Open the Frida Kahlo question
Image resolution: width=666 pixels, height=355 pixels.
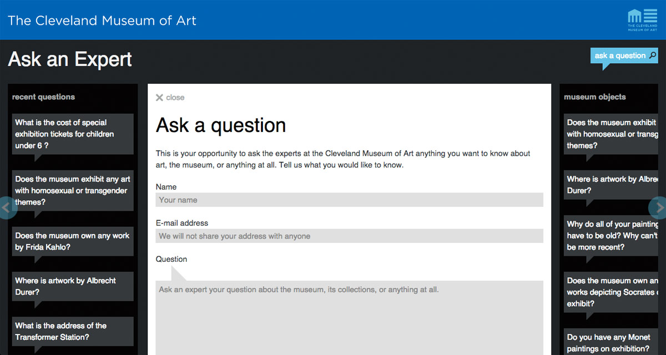coord(73,241)
